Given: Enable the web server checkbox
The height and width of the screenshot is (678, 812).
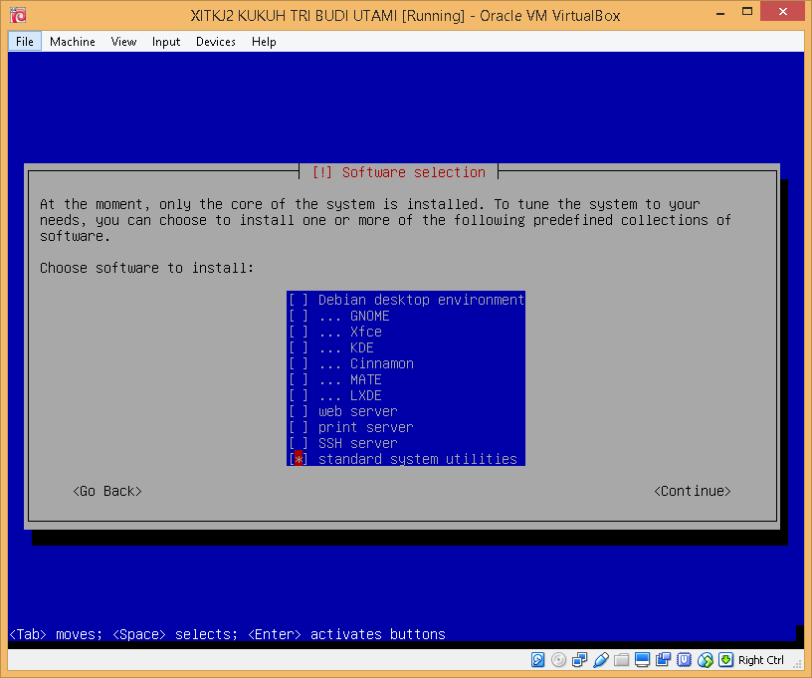Looking at the screenshot, I should [299, 411].
